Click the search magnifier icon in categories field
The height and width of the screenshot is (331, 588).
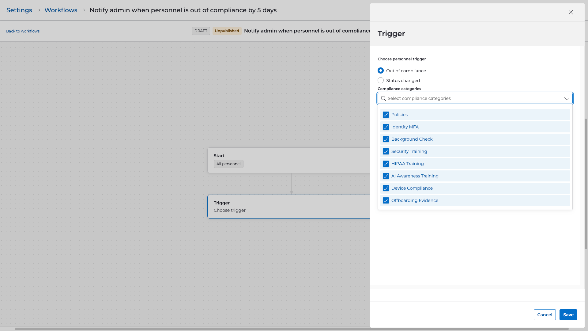383,98
